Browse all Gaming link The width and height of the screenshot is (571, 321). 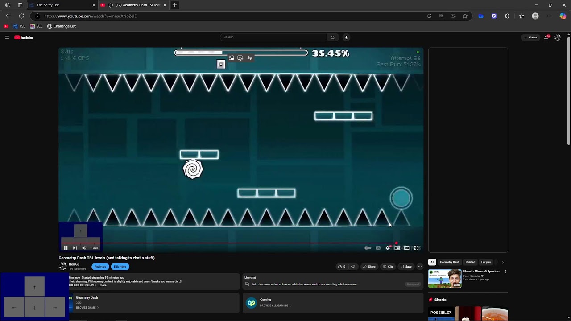[276, 306]
